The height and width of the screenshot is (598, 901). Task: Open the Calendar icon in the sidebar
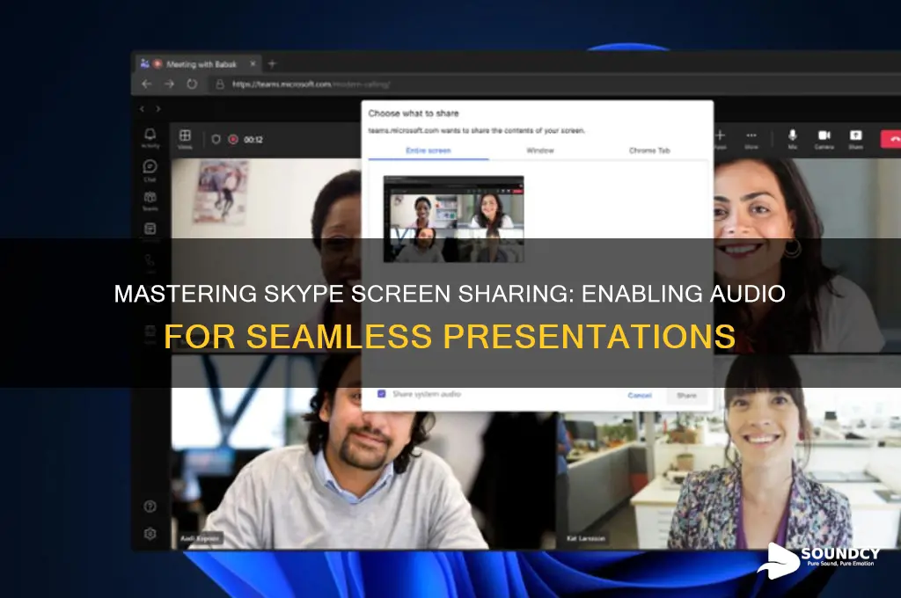(x=150, y=229)
